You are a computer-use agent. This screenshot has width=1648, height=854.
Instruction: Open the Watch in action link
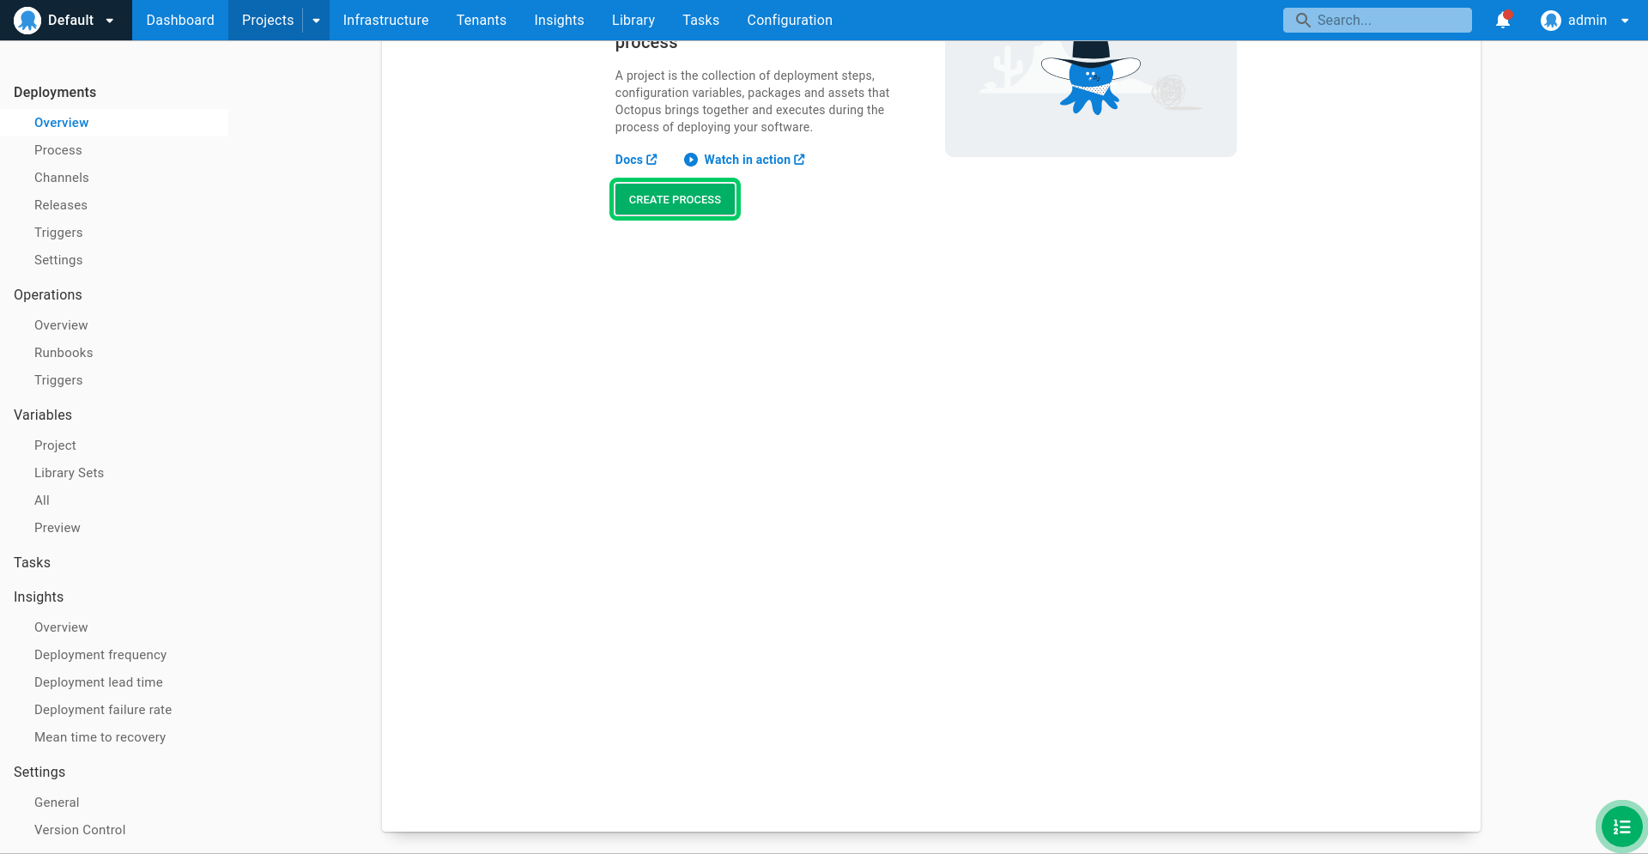[x=754, y=160]
